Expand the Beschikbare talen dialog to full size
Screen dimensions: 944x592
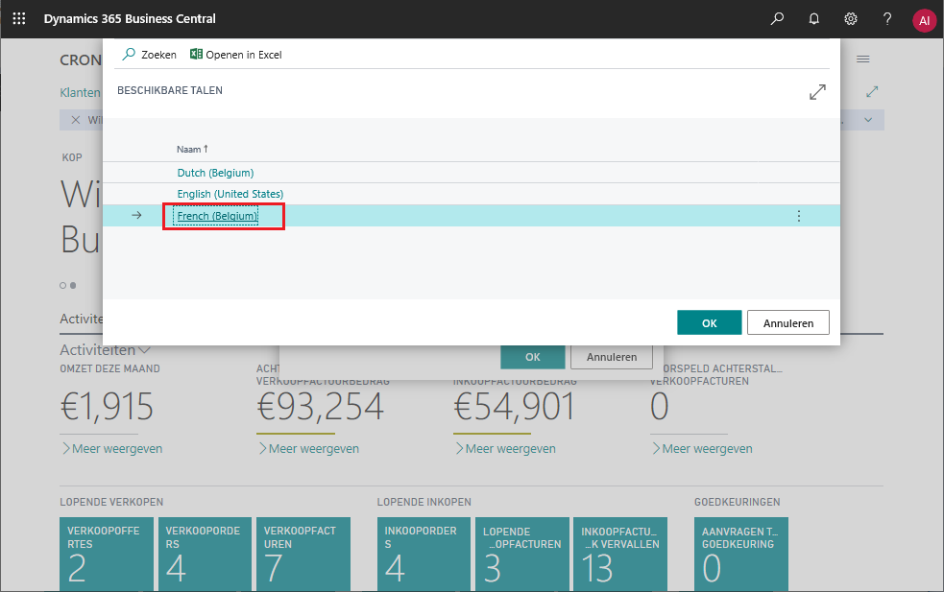(x=817, y=92)
